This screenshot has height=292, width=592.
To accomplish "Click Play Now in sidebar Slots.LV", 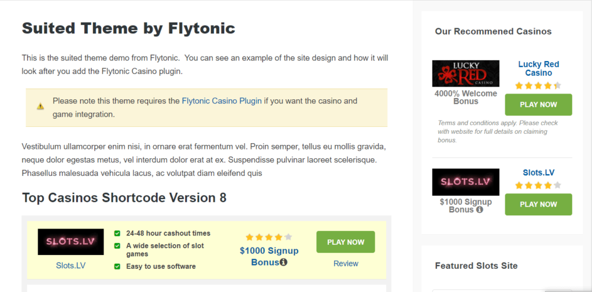I will (x=538, y=204).
